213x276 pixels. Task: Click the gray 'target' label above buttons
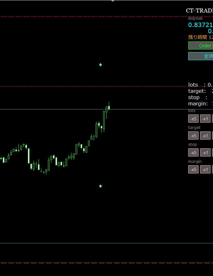coord(194,128)
